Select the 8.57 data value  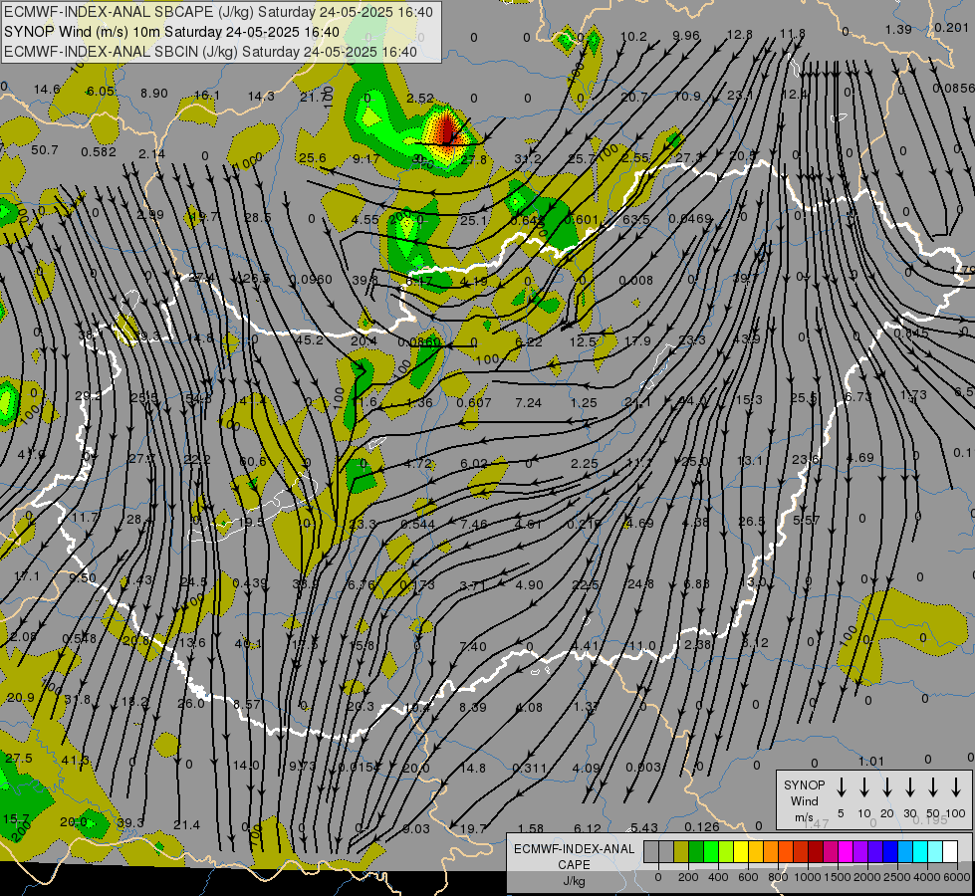coord(247,704)
